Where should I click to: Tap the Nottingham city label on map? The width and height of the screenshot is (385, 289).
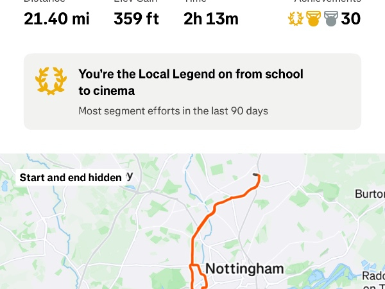[244, 268]
